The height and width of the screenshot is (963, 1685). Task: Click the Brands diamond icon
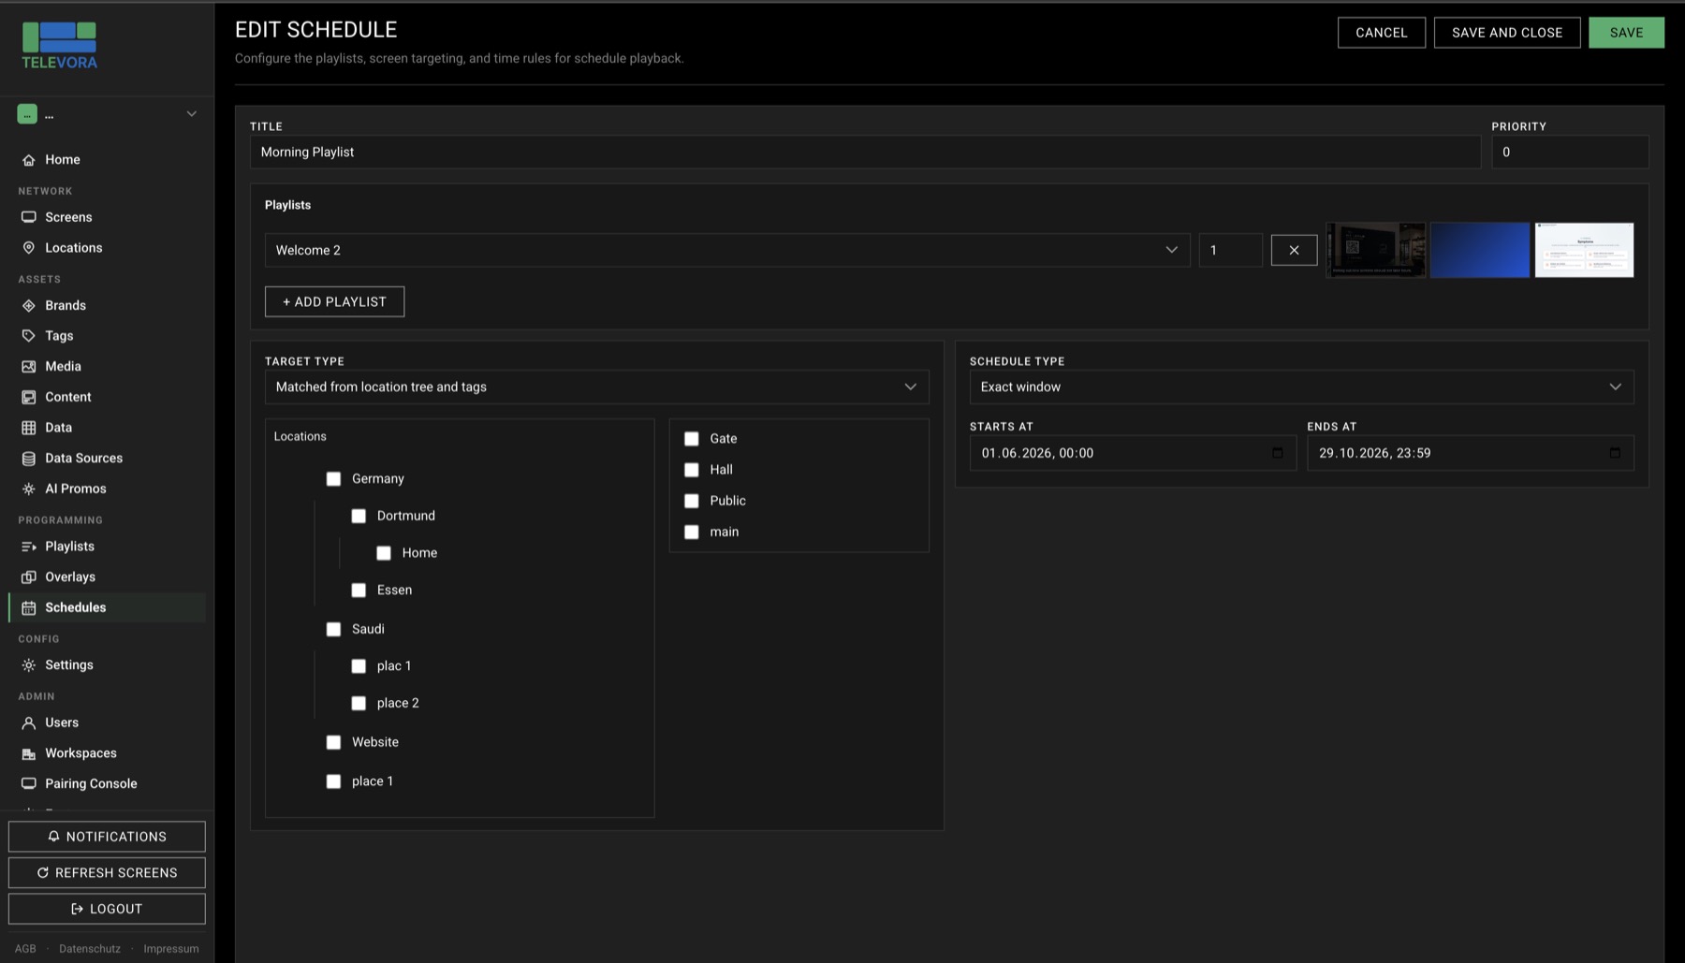point(29,306)
